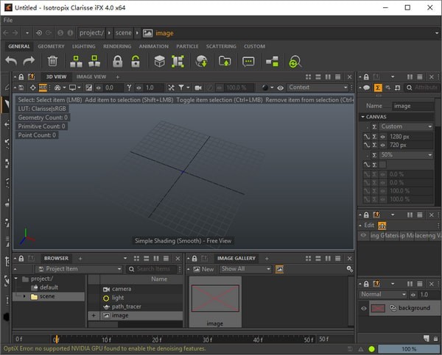Switch to the Image View tab
442x355 pixels.
tap(91, 76)
